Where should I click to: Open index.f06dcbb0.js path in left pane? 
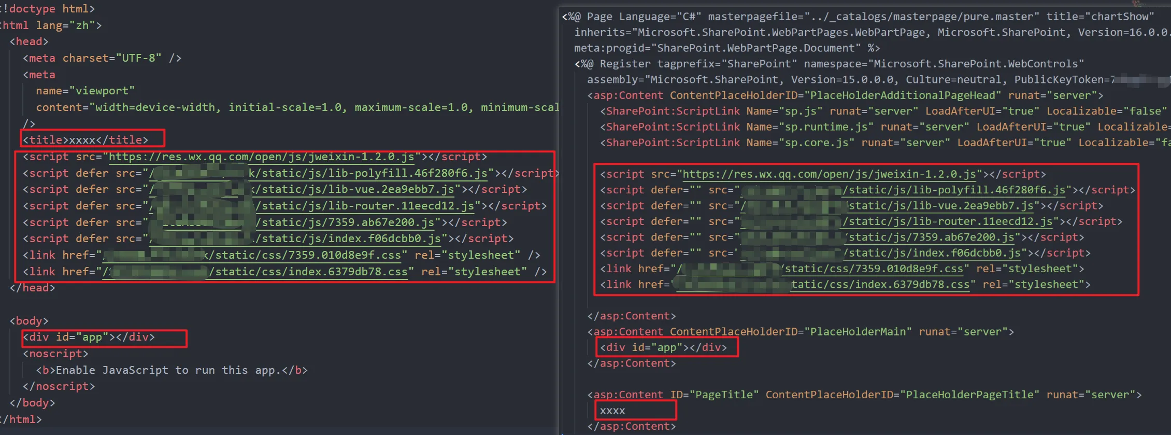coord(295,238)
